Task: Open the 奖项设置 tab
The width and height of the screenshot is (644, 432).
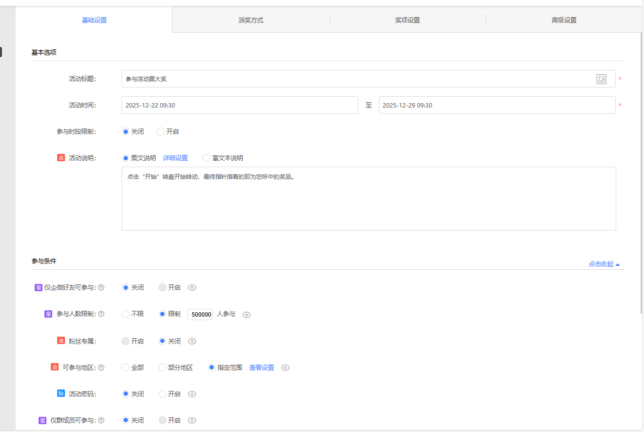Action: (408, 20)
